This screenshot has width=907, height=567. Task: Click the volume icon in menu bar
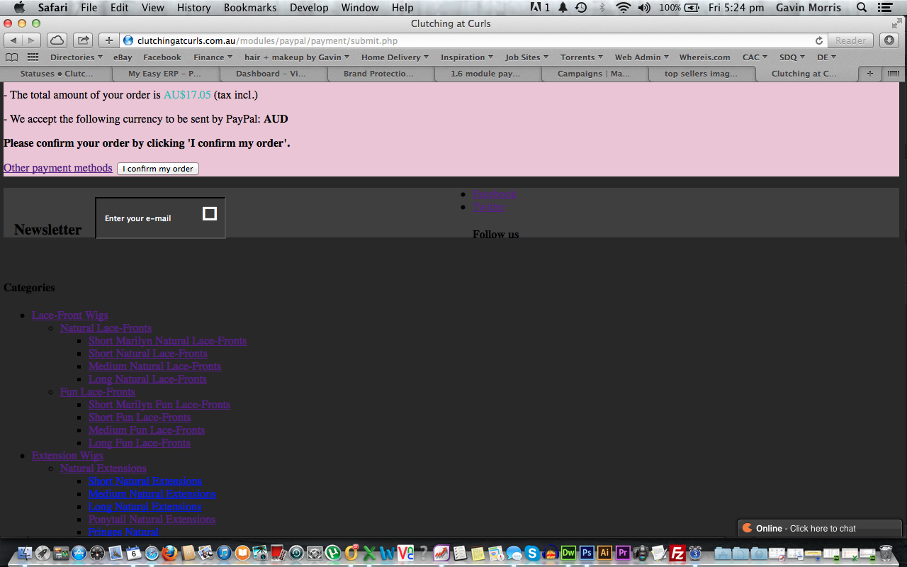(x=643, y=8)
